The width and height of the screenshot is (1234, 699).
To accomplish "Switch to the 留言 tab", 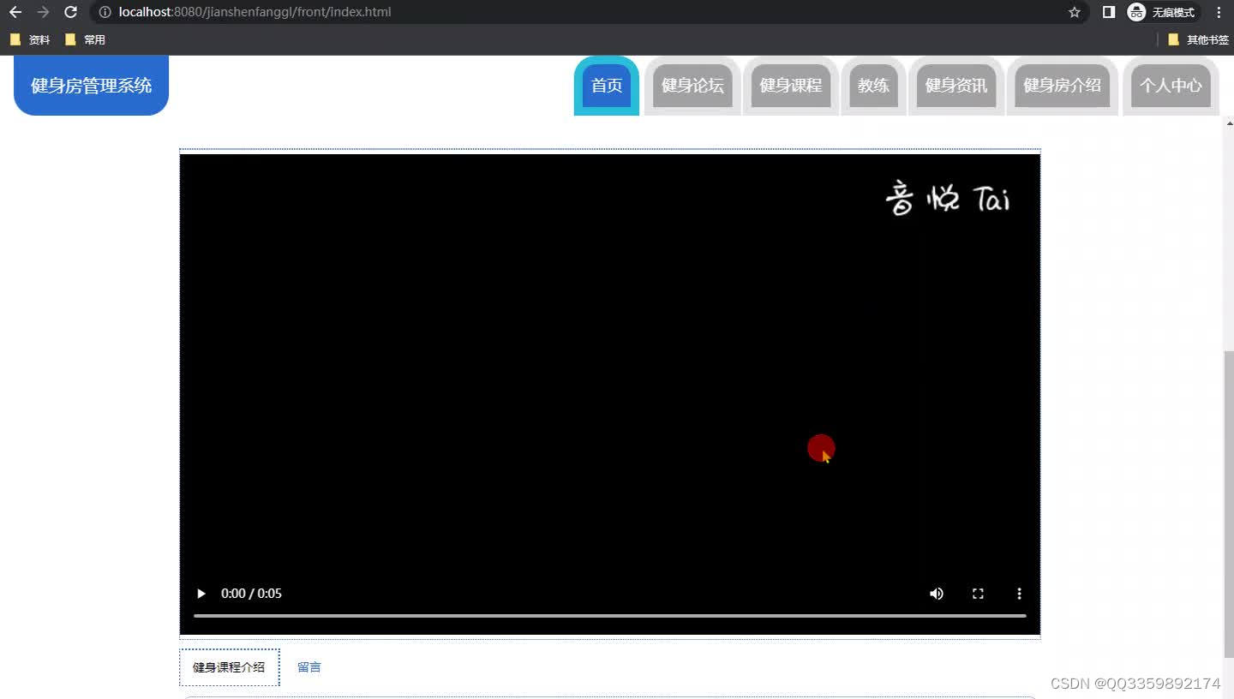I will [x=309, y=667].
